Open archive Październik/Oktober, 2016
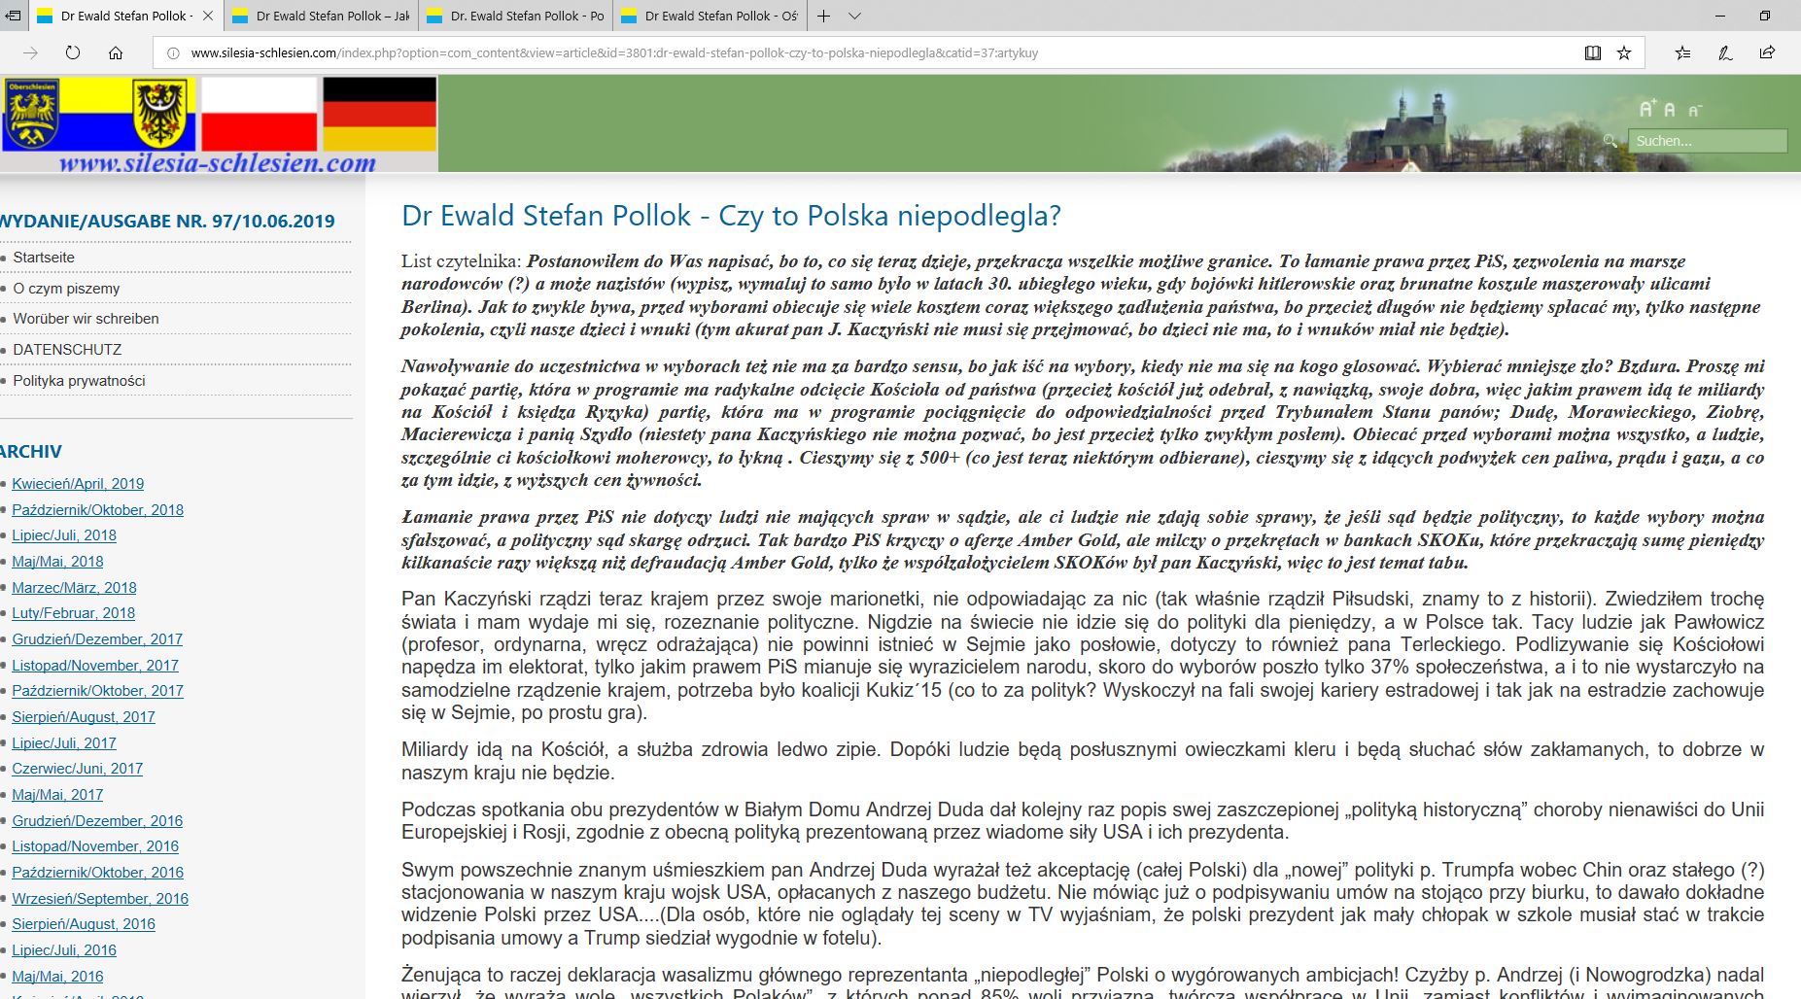This screenshot has width=1801, height=999. (97, 873)
